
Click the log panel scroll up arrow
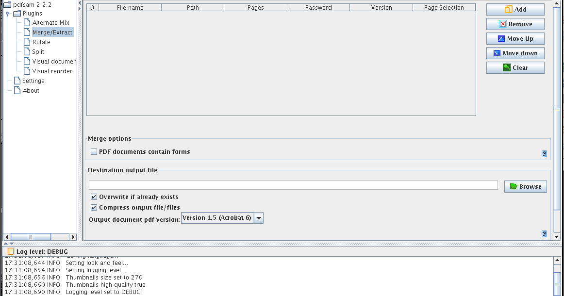[x=557, y=260]
